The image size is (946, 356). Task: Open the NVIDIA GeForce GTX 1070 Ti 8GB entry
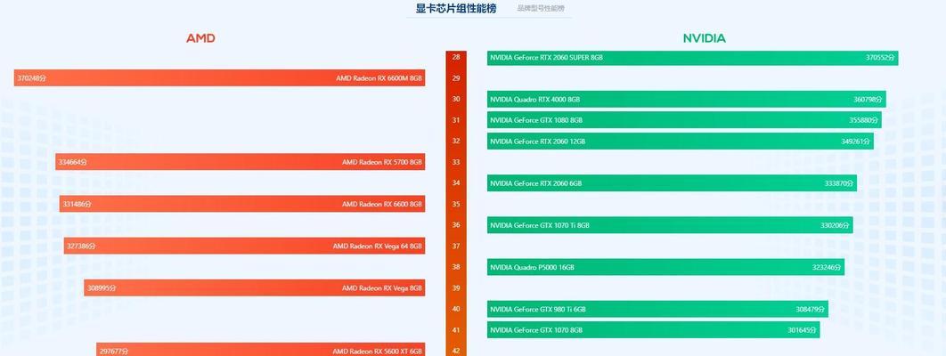[x=670, y=225]
